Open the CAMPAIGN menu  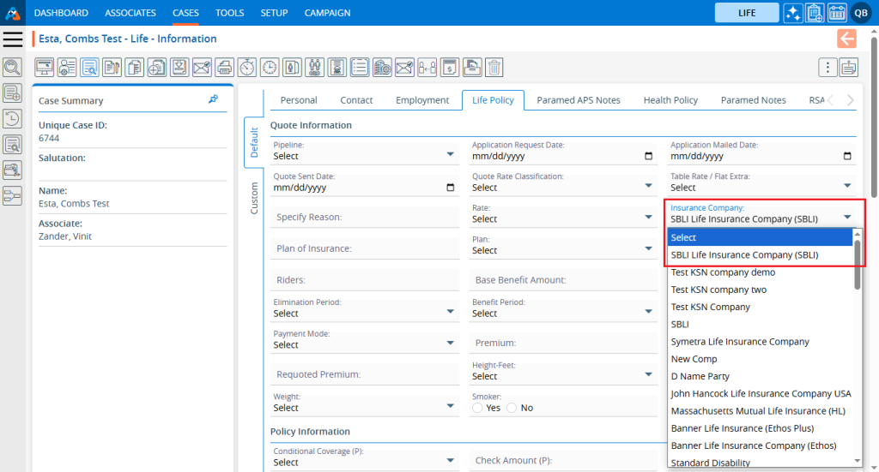click(327, 13)
